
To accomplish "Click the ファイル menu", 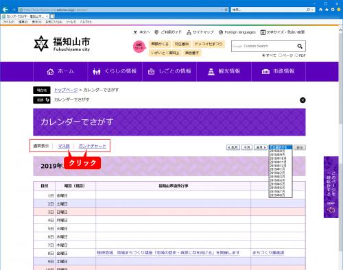I will [x=8, y=22].
